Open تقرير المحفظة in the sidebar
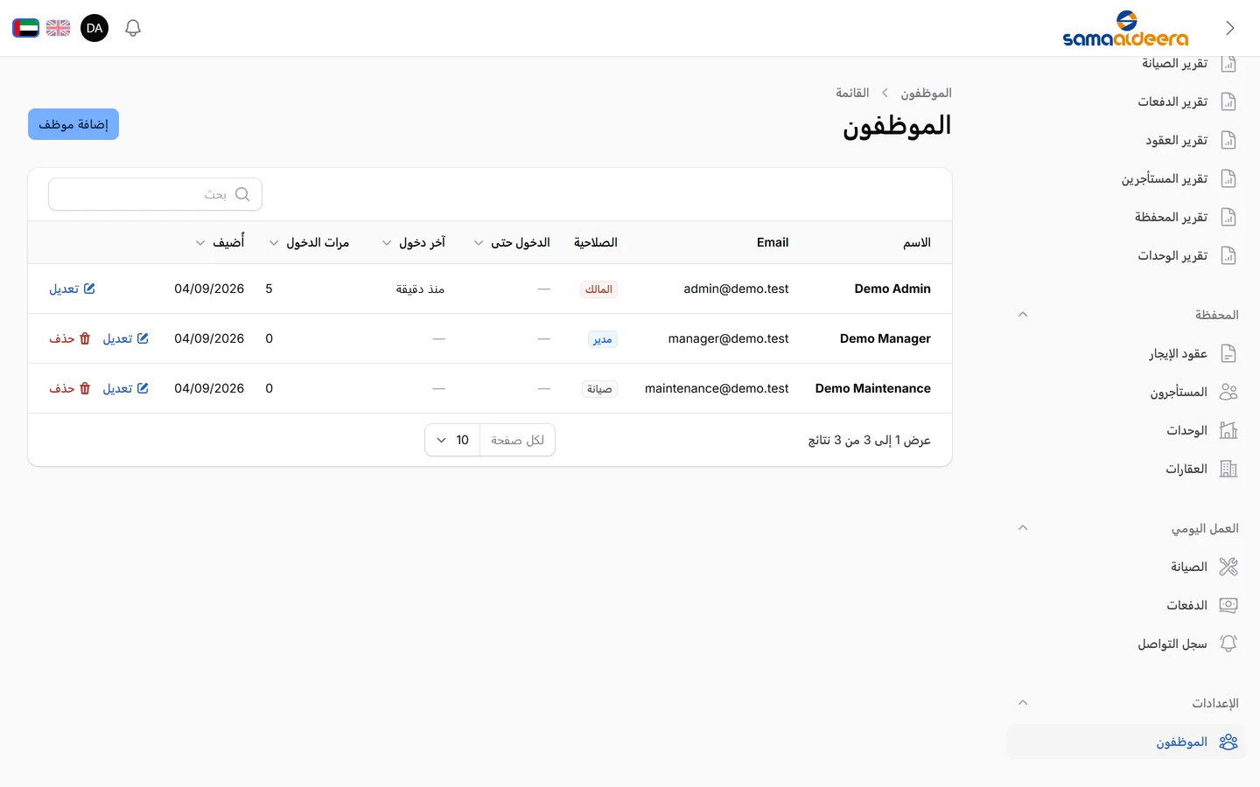 tap(1125, 217)
